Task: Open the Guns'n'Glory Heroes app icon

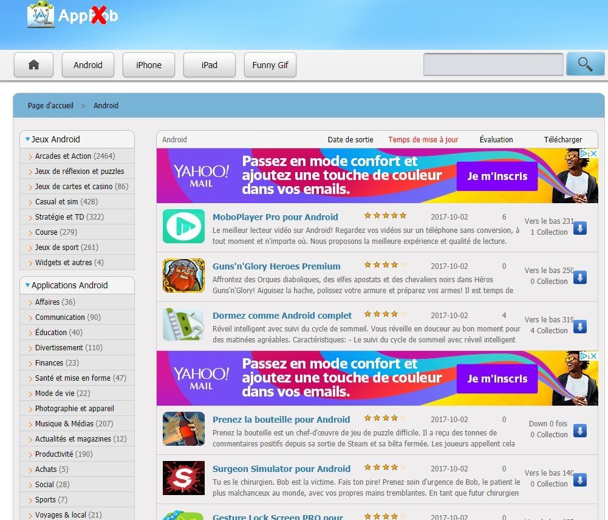Action: (183, 276)
